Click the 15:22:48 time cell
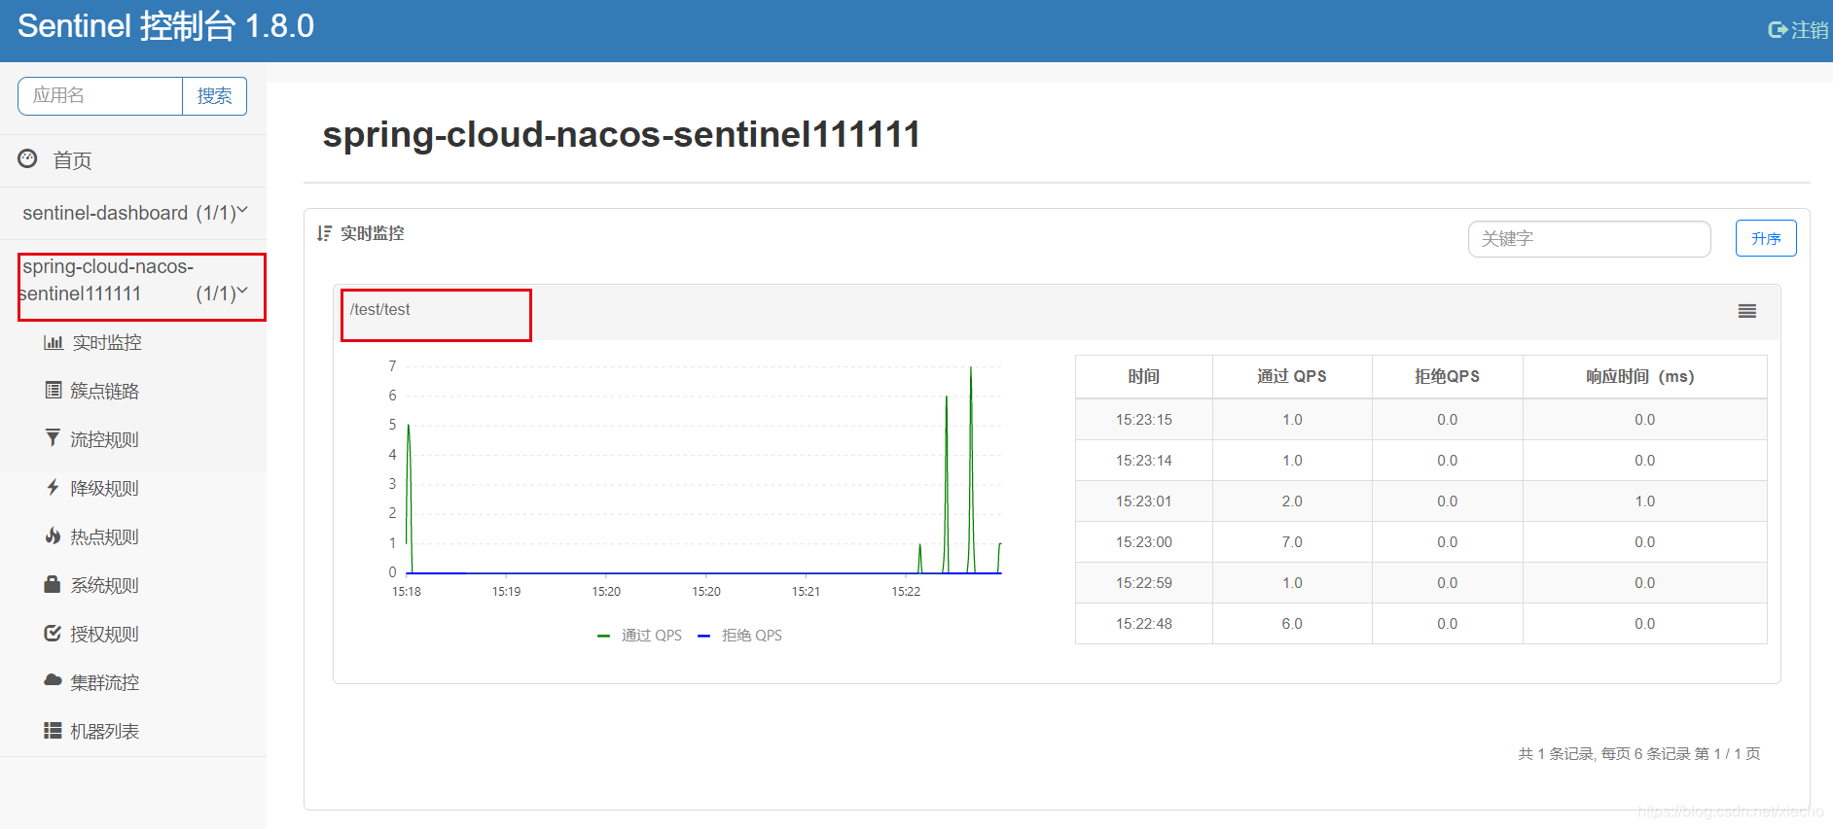Viewport: 1833px width, 829px height. [x=1144, y=624]
